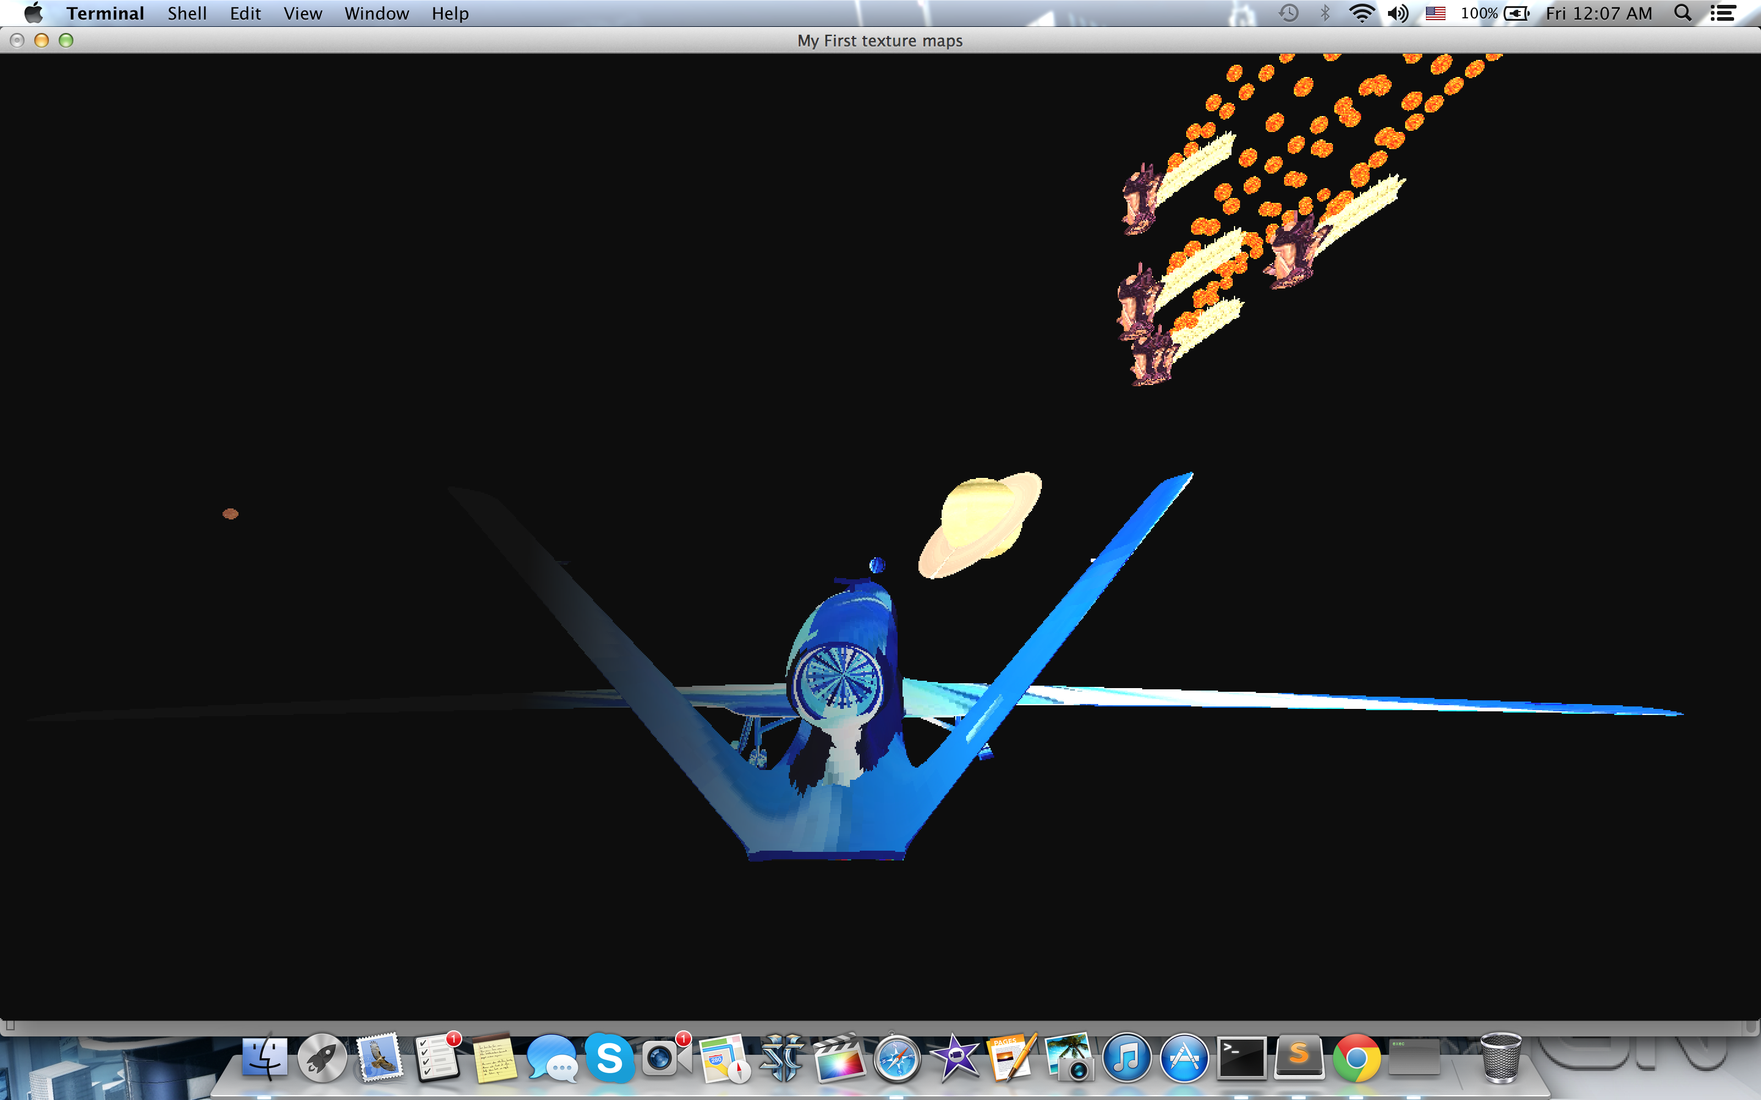Open Mail stamp icon in dock

(x=379, y=1058)
